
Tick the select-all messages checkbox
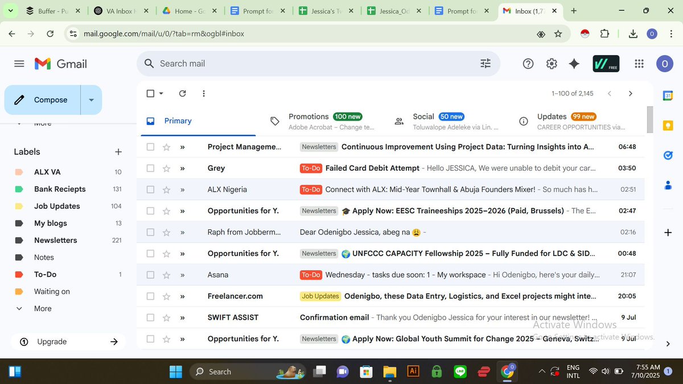(x=150, y=93)
